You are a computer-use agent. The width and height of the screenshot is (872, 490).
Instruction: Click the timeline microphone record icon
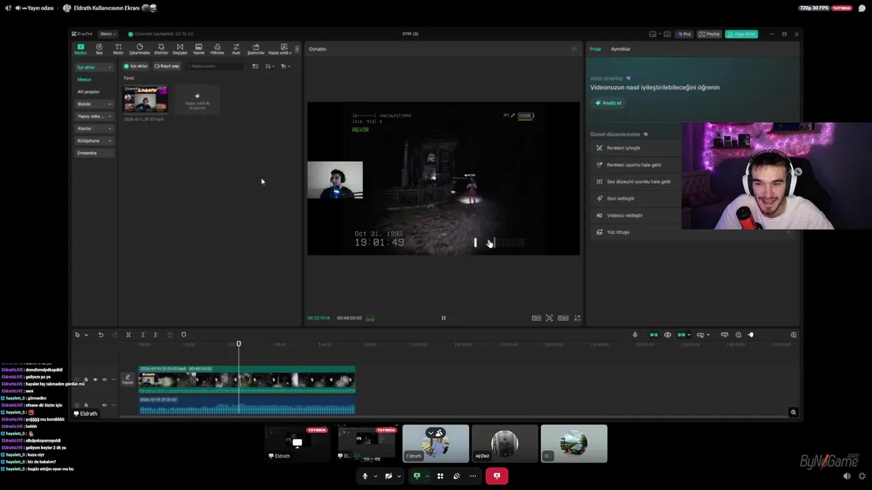pos(635,335)
